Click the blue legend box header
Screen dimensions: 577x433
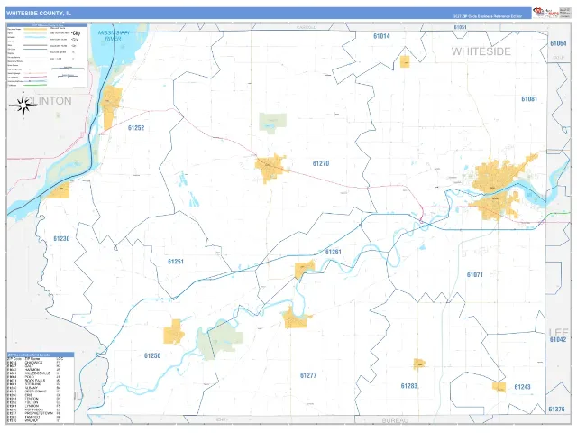47,25
